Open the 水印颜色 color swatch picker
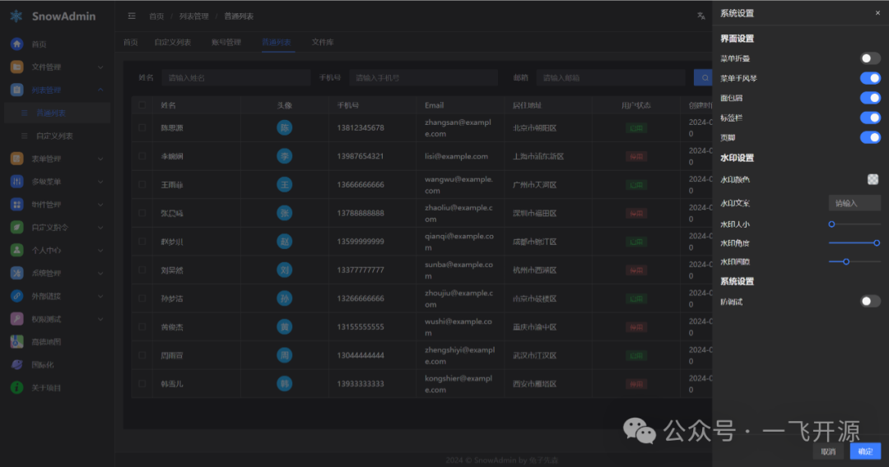 (873, 179)
